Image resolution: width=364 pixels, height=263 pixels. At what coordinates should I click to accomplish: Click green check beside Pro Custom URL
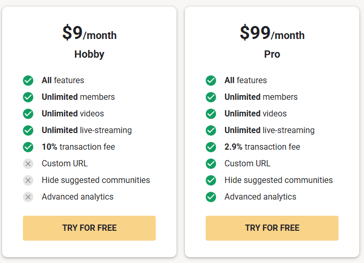click(x=211, y=164)
